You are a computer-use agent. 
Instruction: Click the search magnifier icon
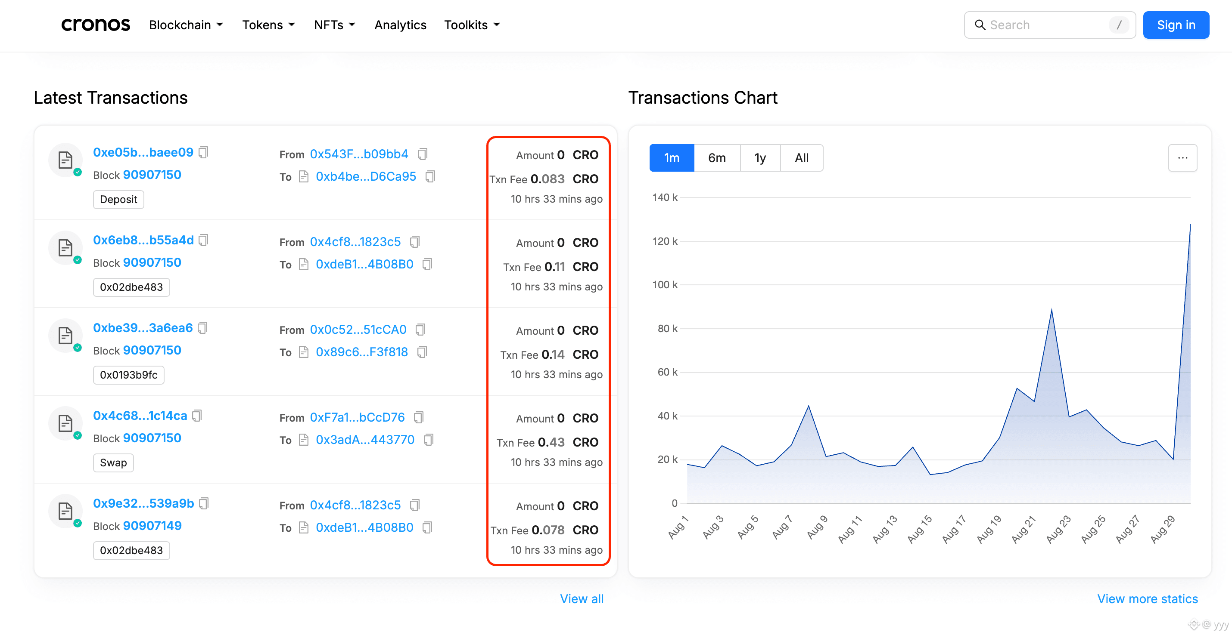coord(980,25)
